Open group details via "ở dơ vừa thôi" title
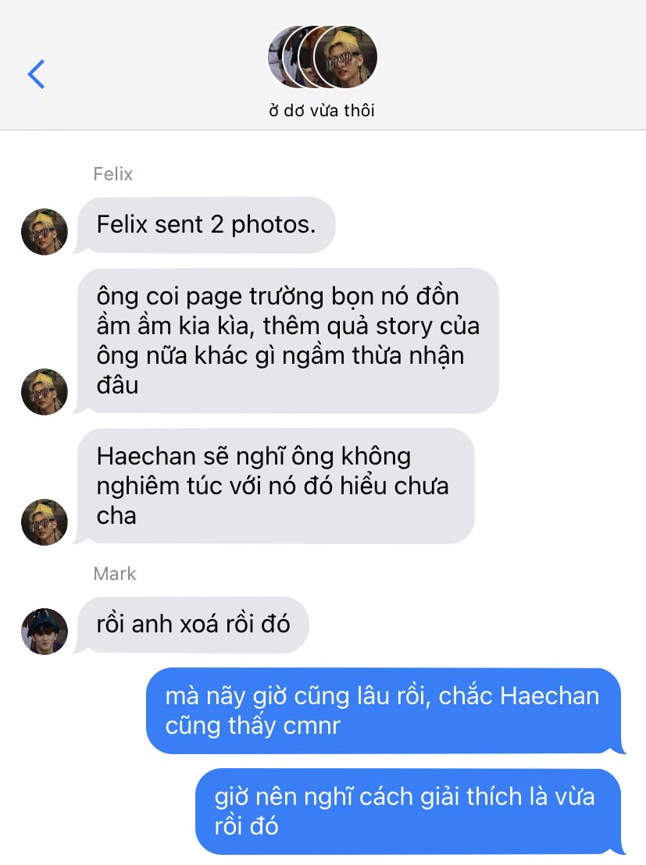646x865 pixels. pyautogui.click(x=322, y=110)
